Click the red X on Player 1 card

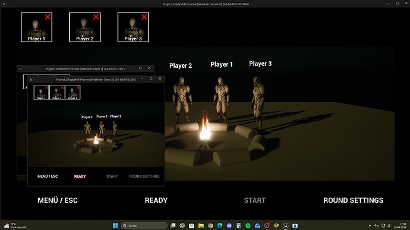coord(48,17)
